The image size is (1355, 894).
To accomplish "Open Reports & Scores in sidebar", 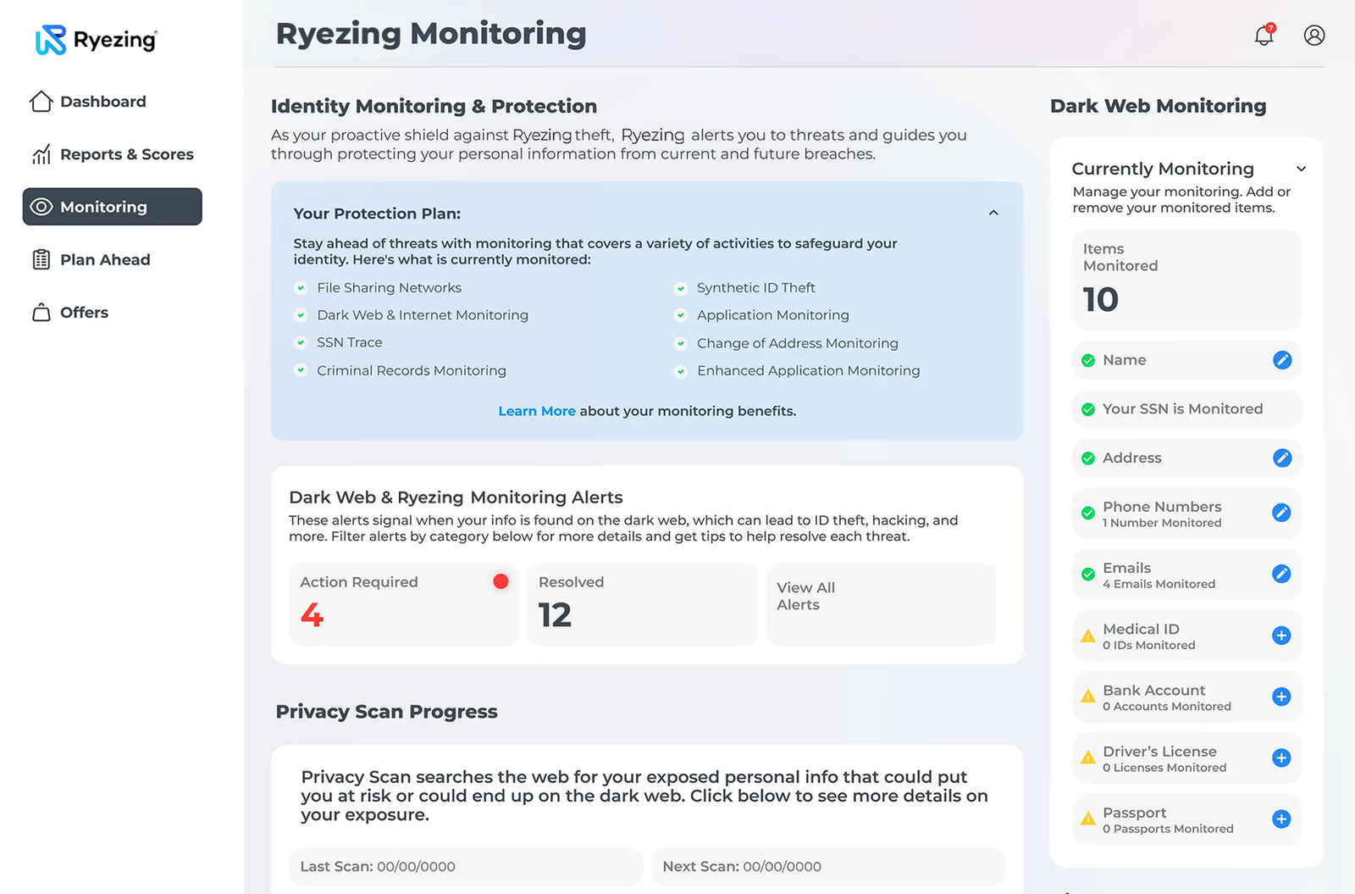I will [126, 154].
